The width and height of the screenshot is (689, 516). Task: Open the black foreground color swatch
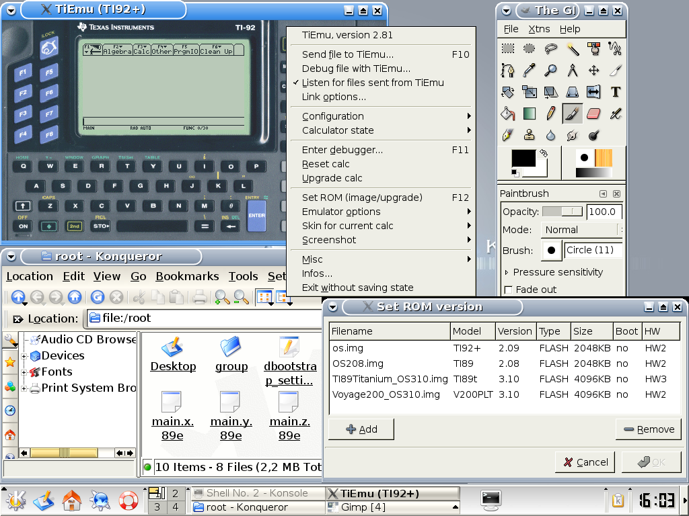523,158
